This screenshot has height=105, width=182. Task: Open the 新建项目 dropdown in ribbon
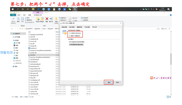point(63,18)
